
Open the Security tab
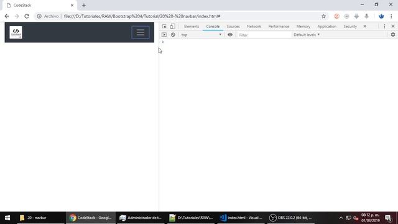(x=350, y=26)
